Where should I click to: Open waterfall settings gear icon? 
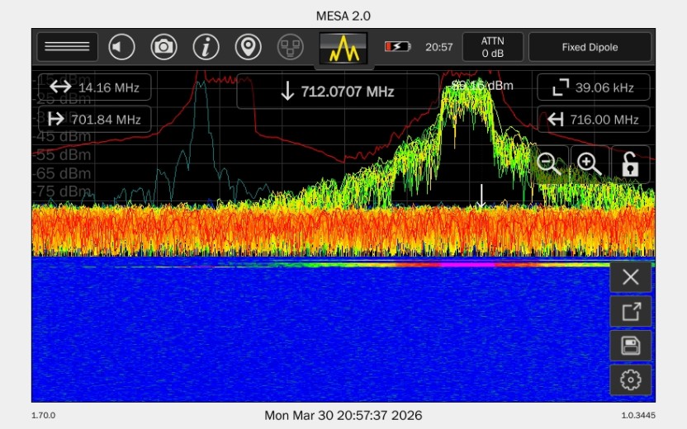(x=631, y=380)
